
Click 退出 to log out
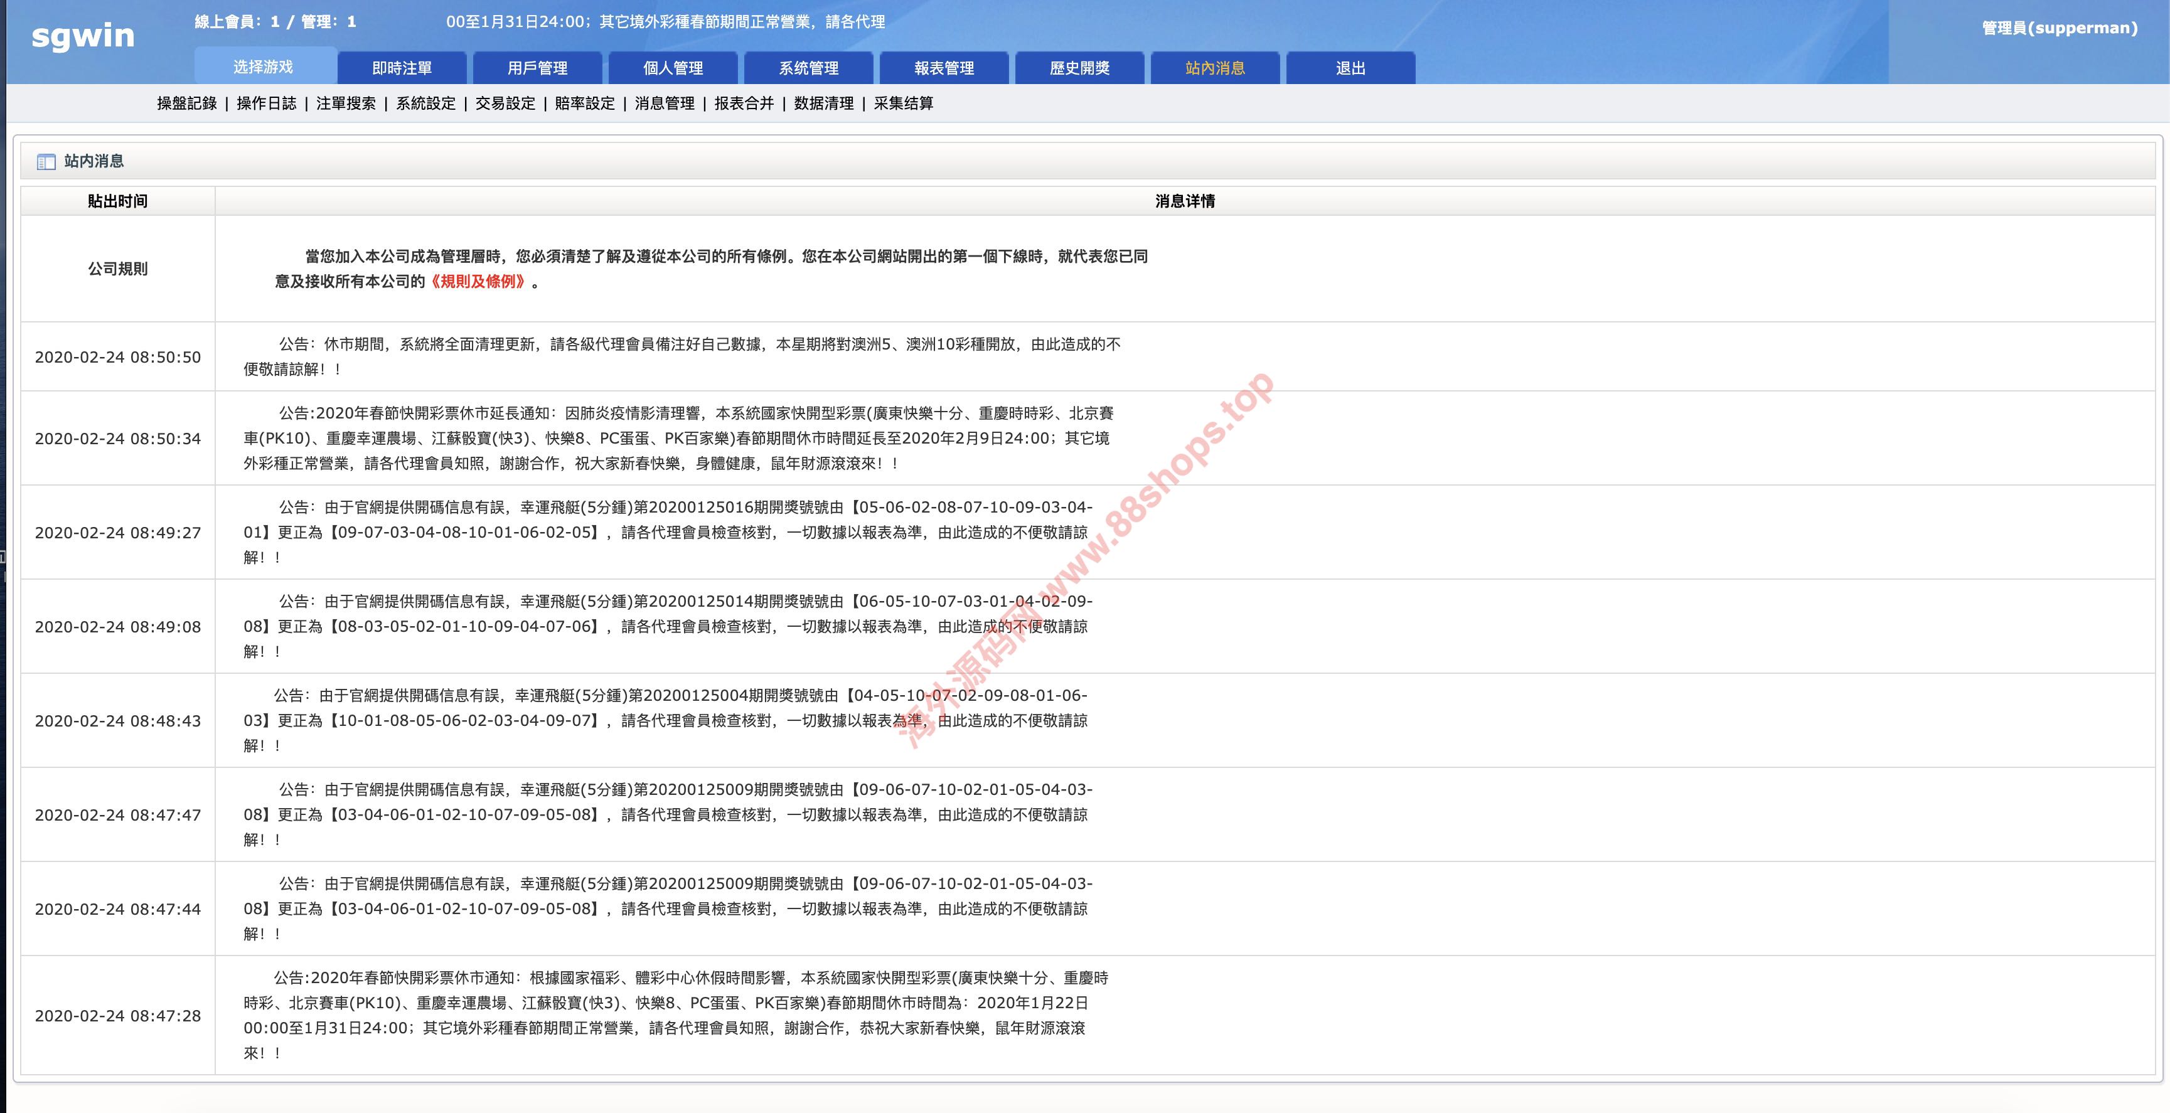(1350, 68)
